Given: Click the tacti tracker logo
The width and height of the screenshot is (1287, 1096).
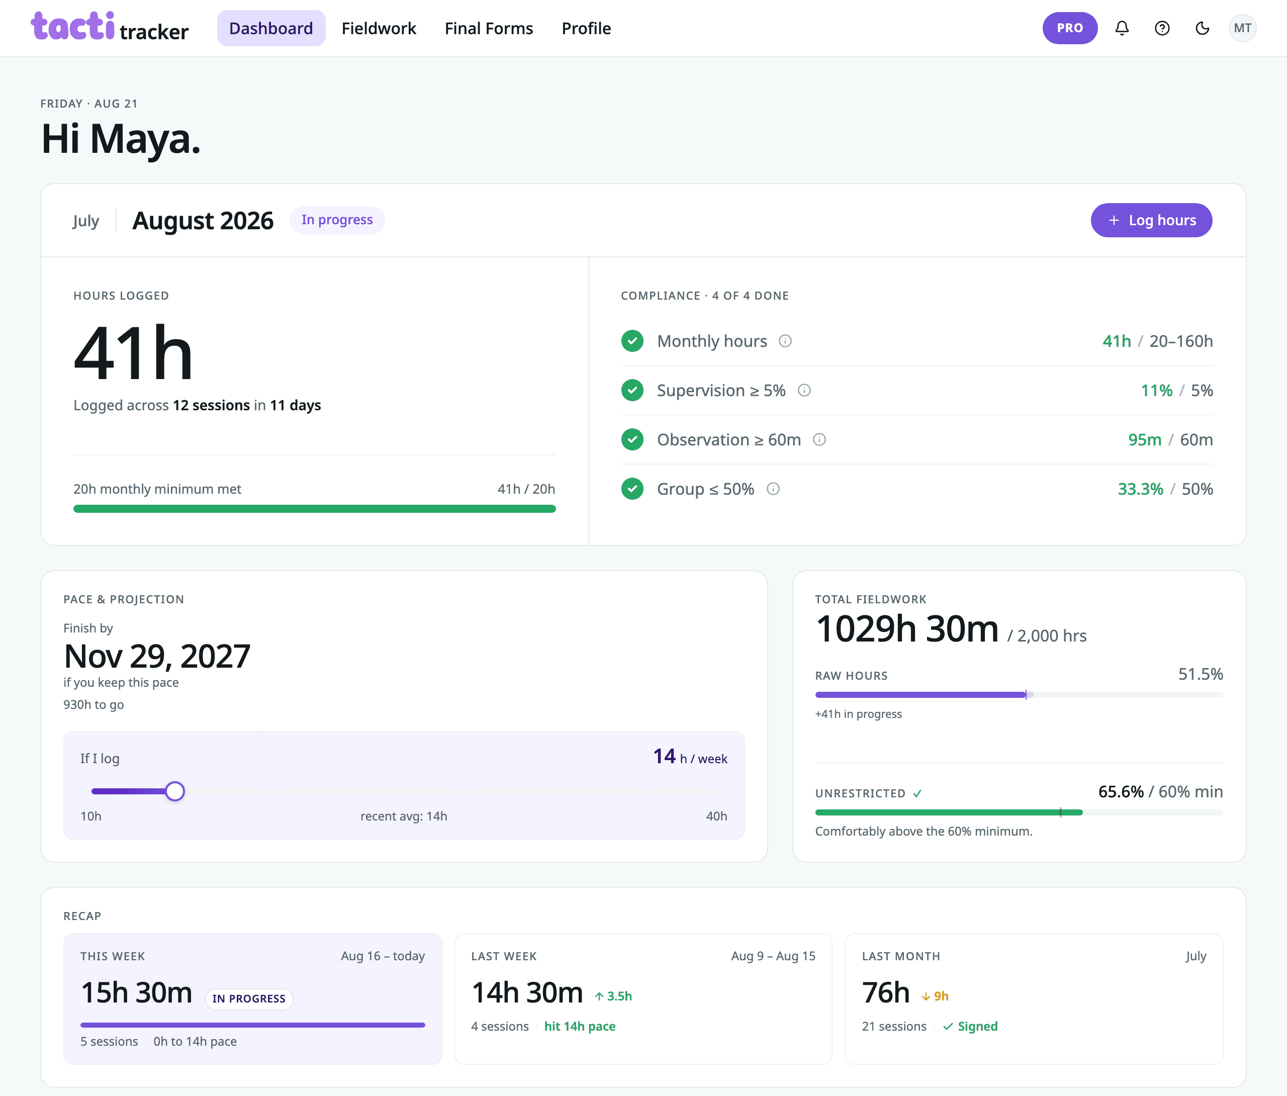Looking at the screenshot, I should [x=110, y=27].
